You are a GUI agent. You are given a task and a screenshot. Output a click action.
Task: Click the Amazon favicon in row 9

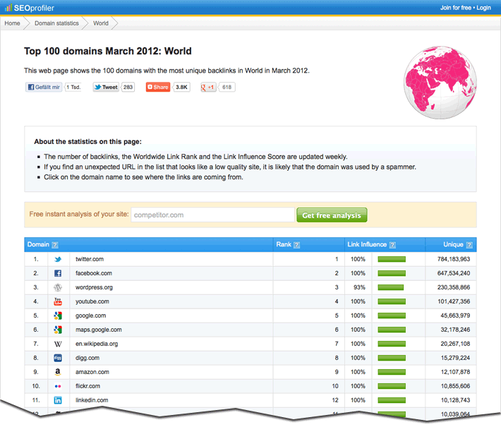(x=58, y=372)
